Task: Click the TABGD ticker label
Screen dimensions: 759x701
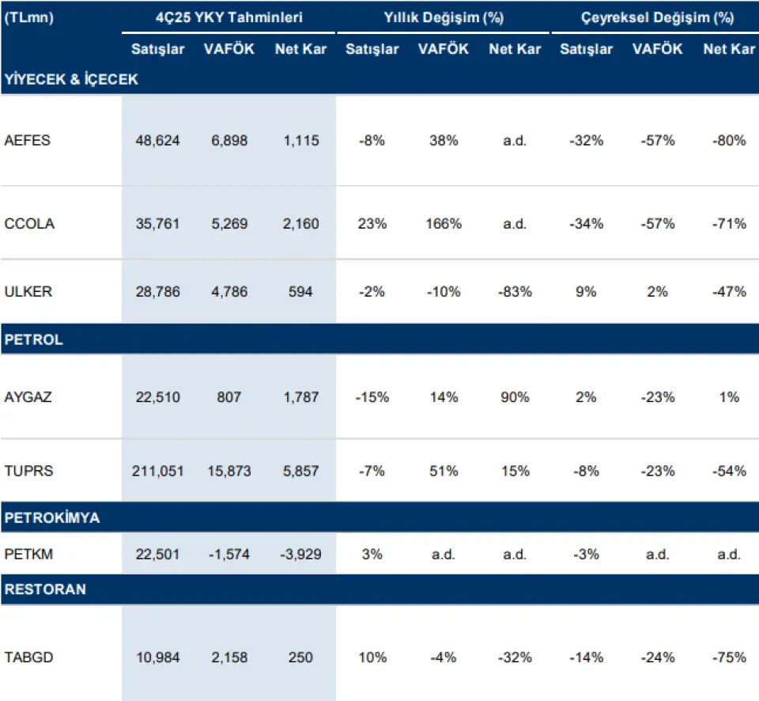Action: click(28, 657)
